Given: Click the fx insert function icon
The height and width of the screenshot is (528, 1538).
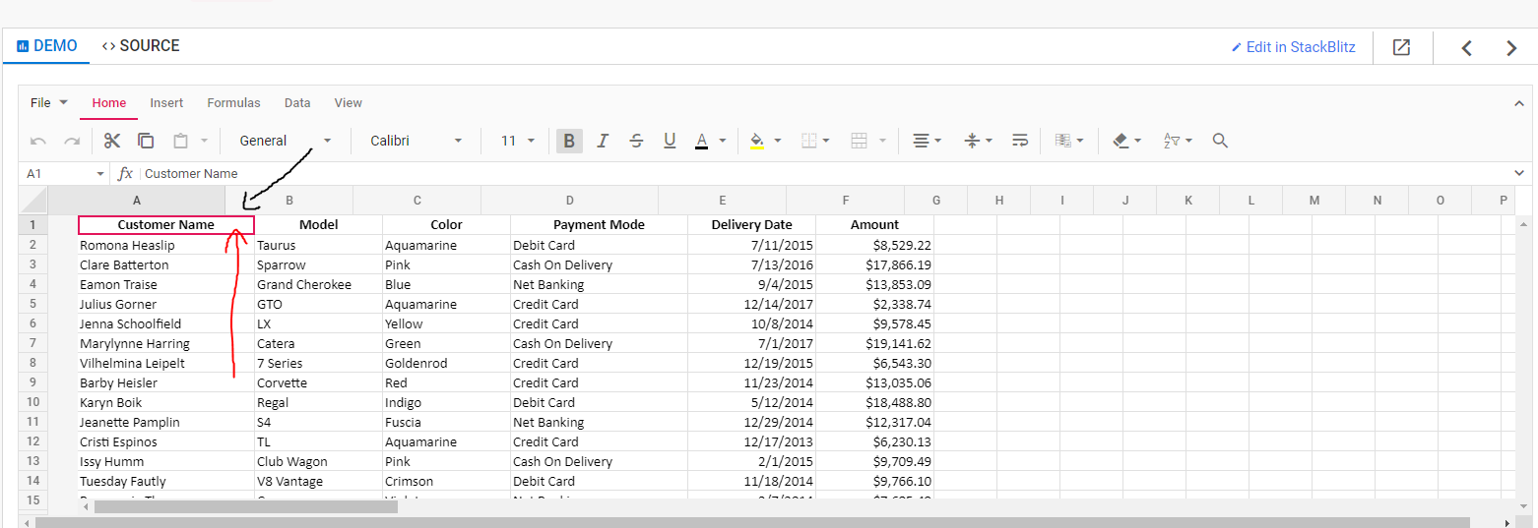Looking at the screenshot, I should click(x=125, y=174).
